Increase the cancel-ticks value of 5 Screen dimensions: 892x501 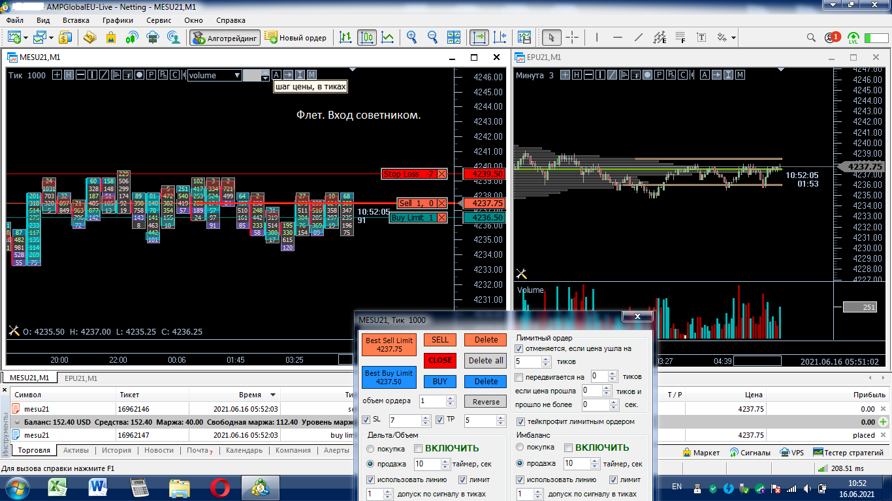[x=547, y=358]
